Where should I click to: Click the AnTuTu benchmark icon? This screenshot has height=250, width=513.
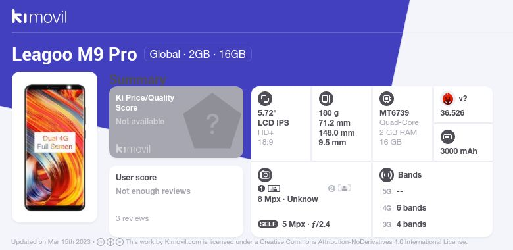[x=448, y=99]
